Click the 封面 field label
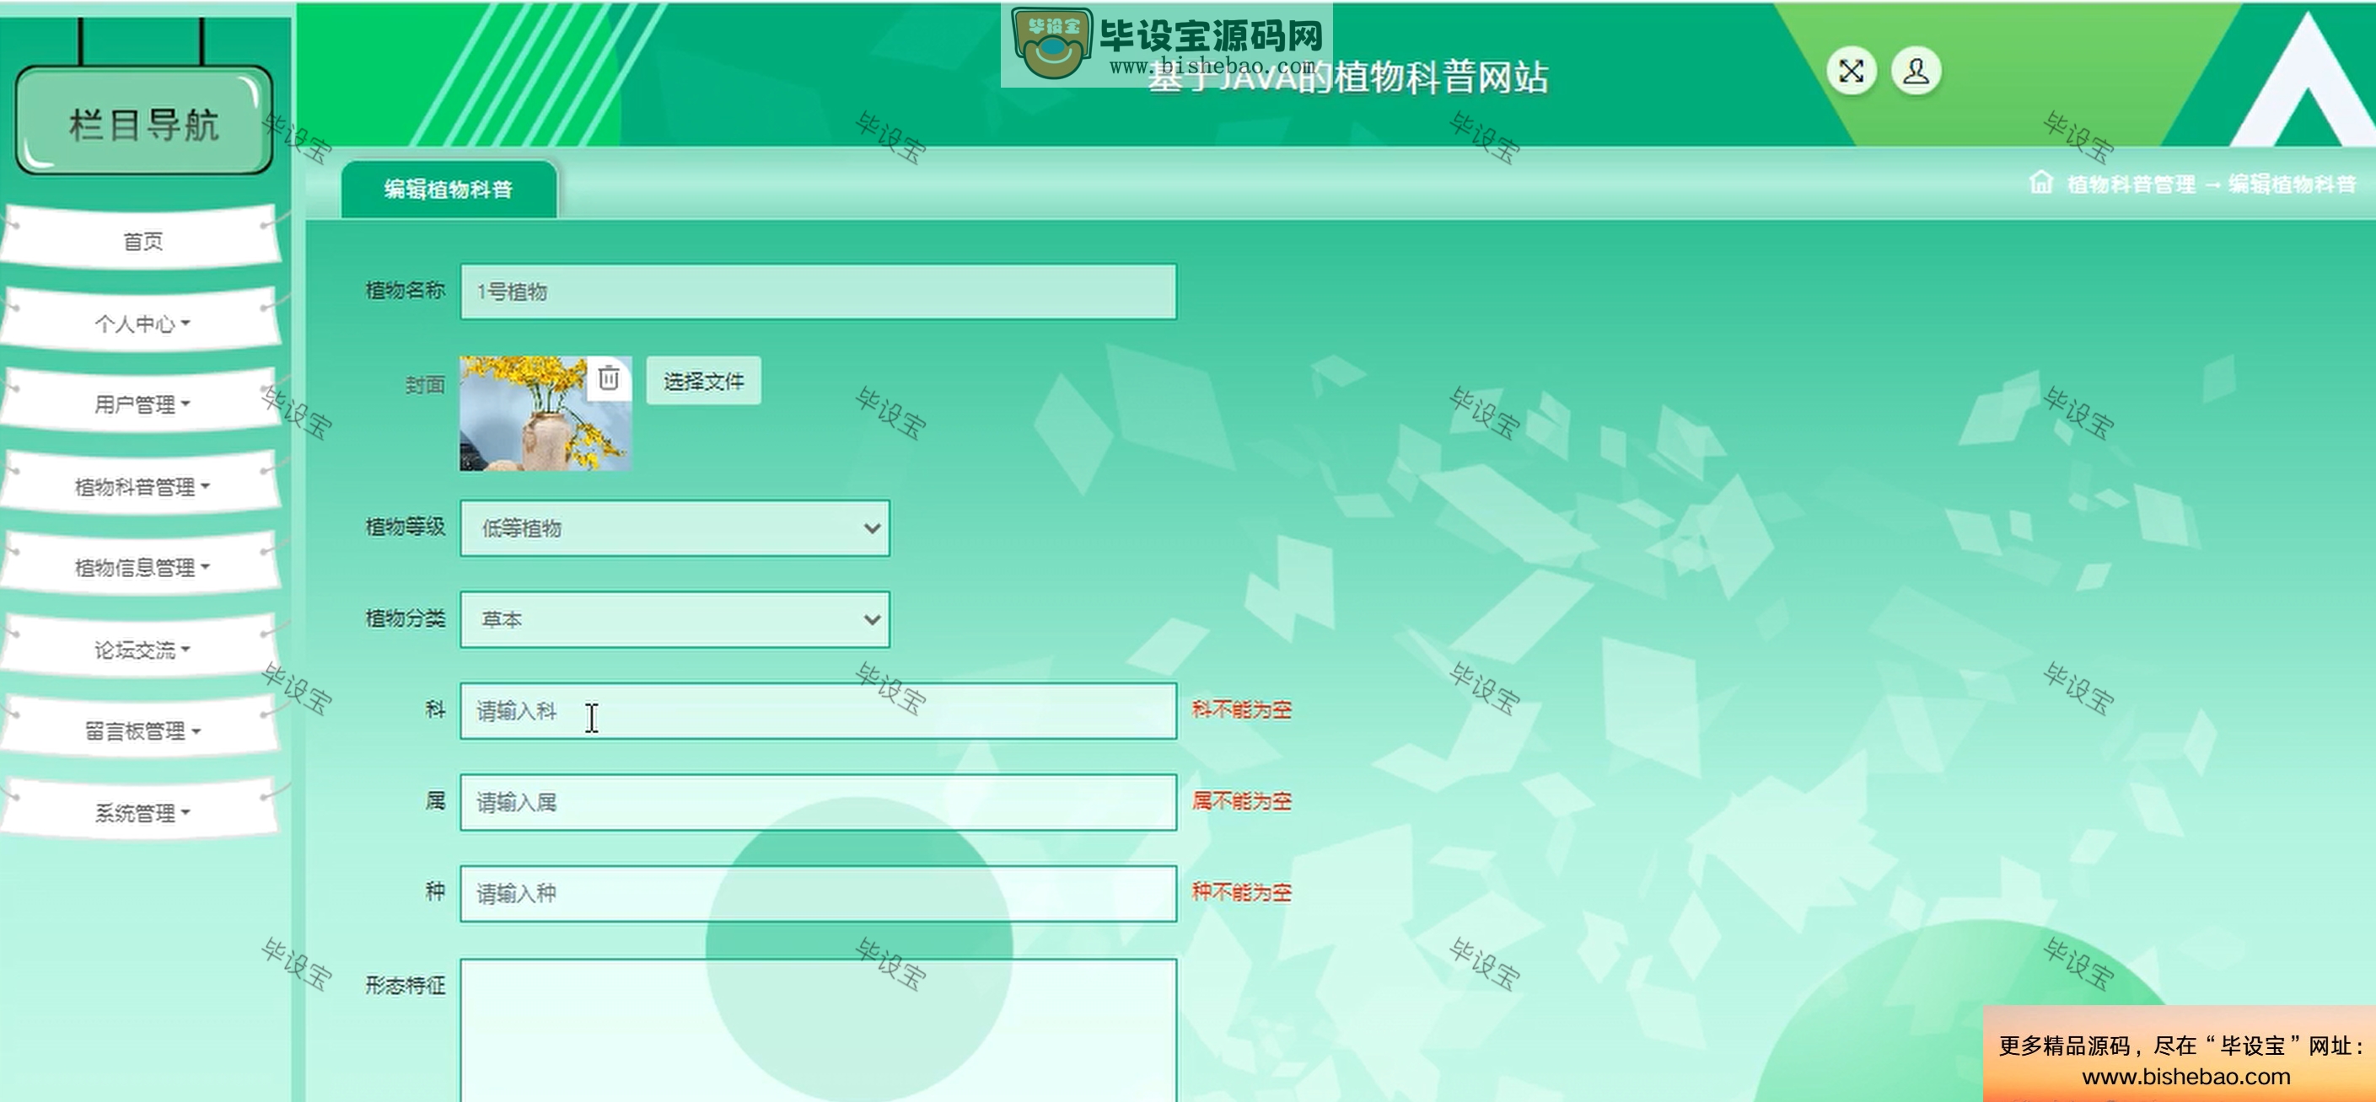Viewport: 2376px width, 1102px height. [425, 385]
